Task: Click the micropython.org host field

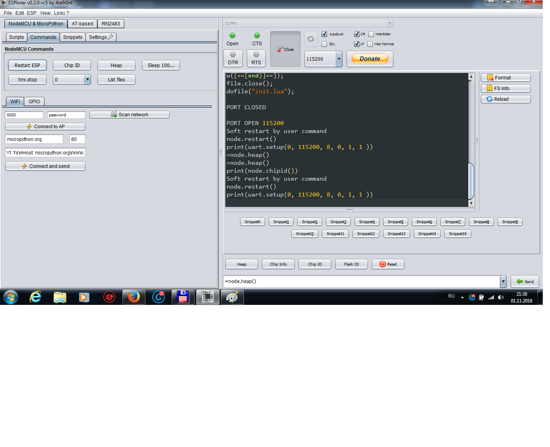Action: tap(34, 139)
